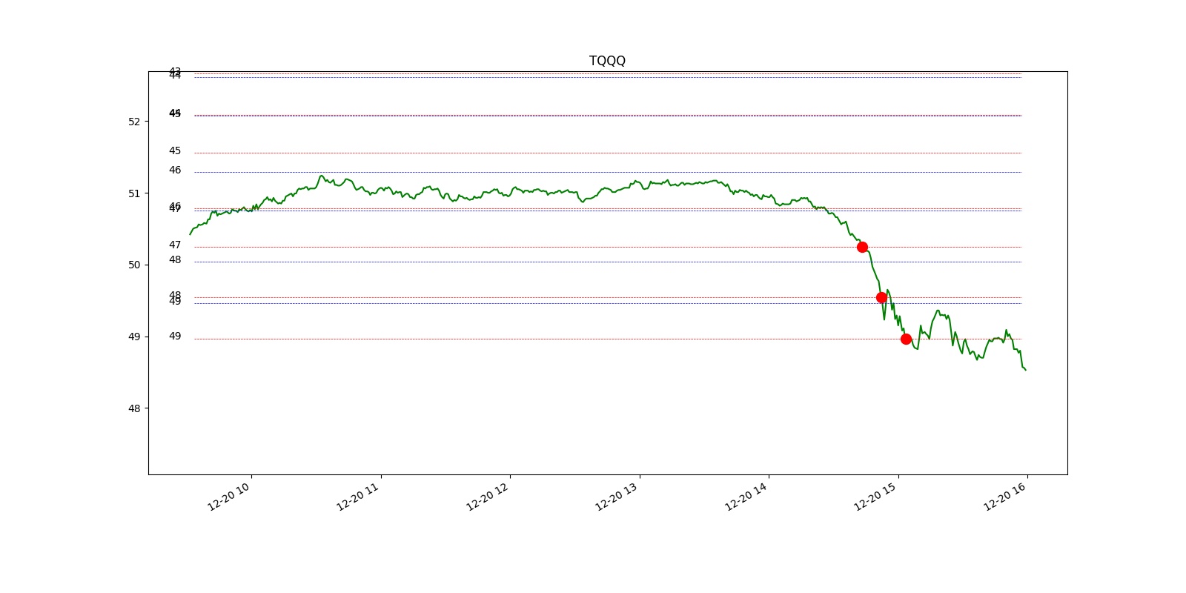
Task: Click the middle red marker on the 48 level line
Action: 881,297
